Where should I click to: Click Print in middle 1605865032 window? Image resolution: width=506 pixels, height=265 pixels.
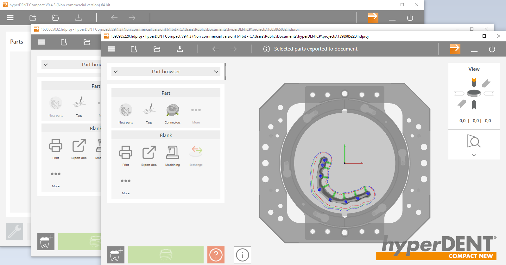pyautogui.click(x=56, y=149)
